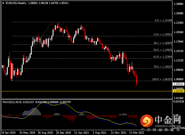185x135 pixels.
Task: Select the Fibonacci 78.6 = 1.10024 level
Action: 163,67
